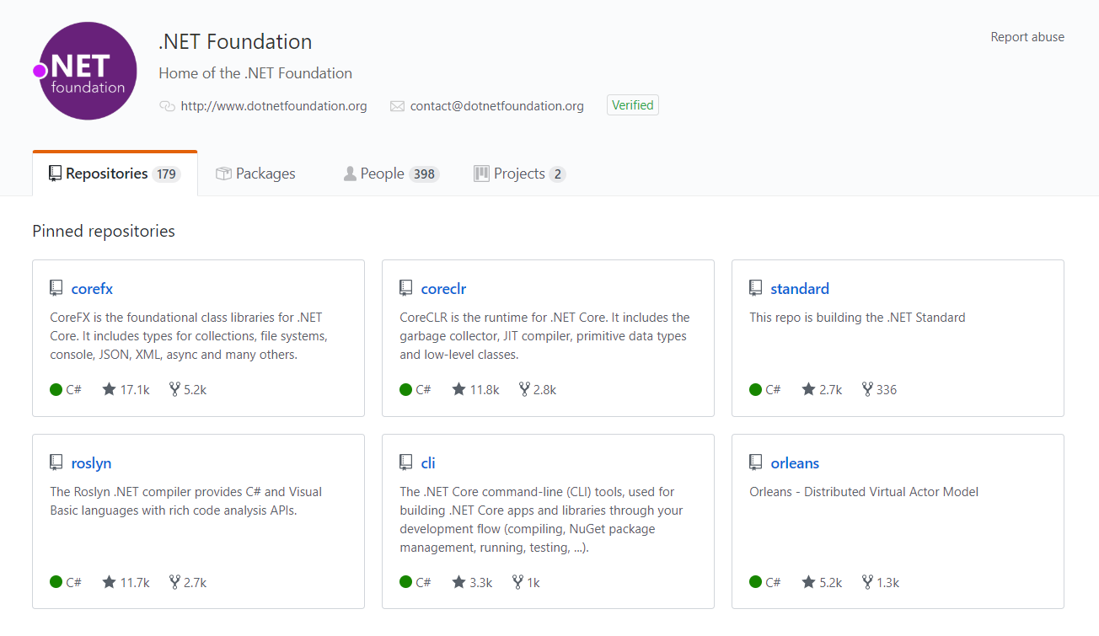Open the Packages tab
Screen dimensions: 1099x636
[256, 174]
